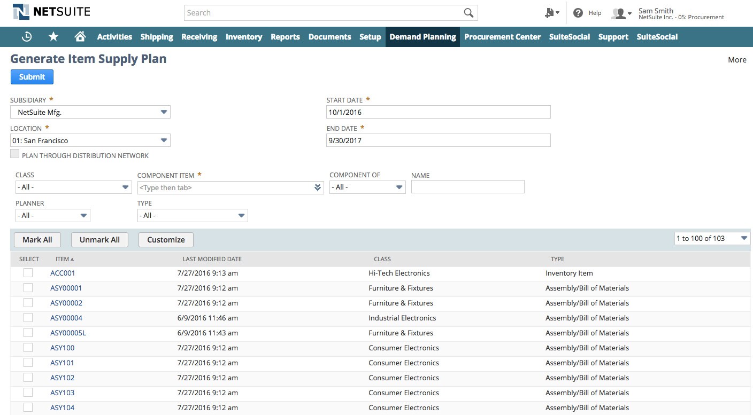Select the checkbox for ASY00005L
Screen dimensions: 753x415
(28, 333)
